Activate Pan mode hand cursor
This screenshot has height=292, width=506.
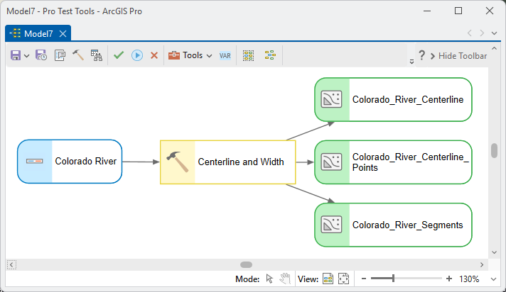(285, 279)
